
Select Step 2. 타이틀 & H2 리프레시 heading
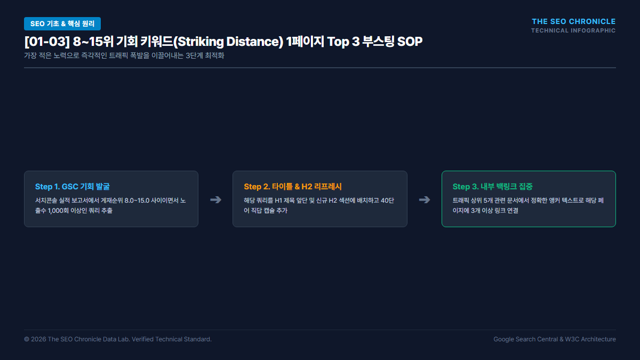pos(293,187)
